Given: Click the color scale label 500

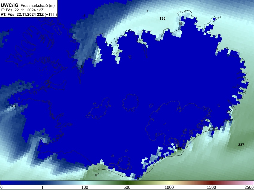Looking at the screenshot, I should [x=127, y=187].
